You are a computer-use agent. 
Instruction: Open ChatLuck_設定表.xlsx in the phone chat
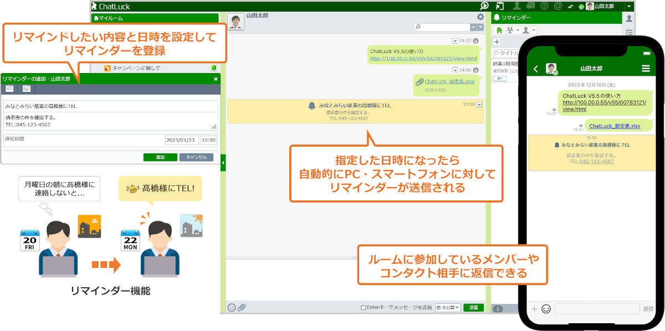[x=615, y=126]
